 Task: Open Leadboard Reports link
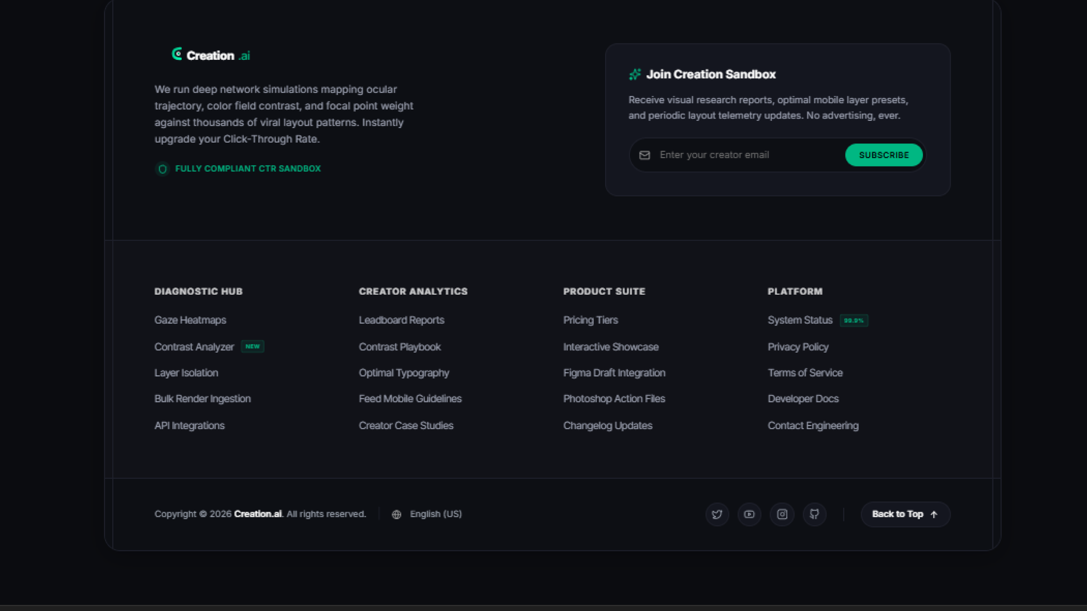pyautogui.click(x=401, y=320)
